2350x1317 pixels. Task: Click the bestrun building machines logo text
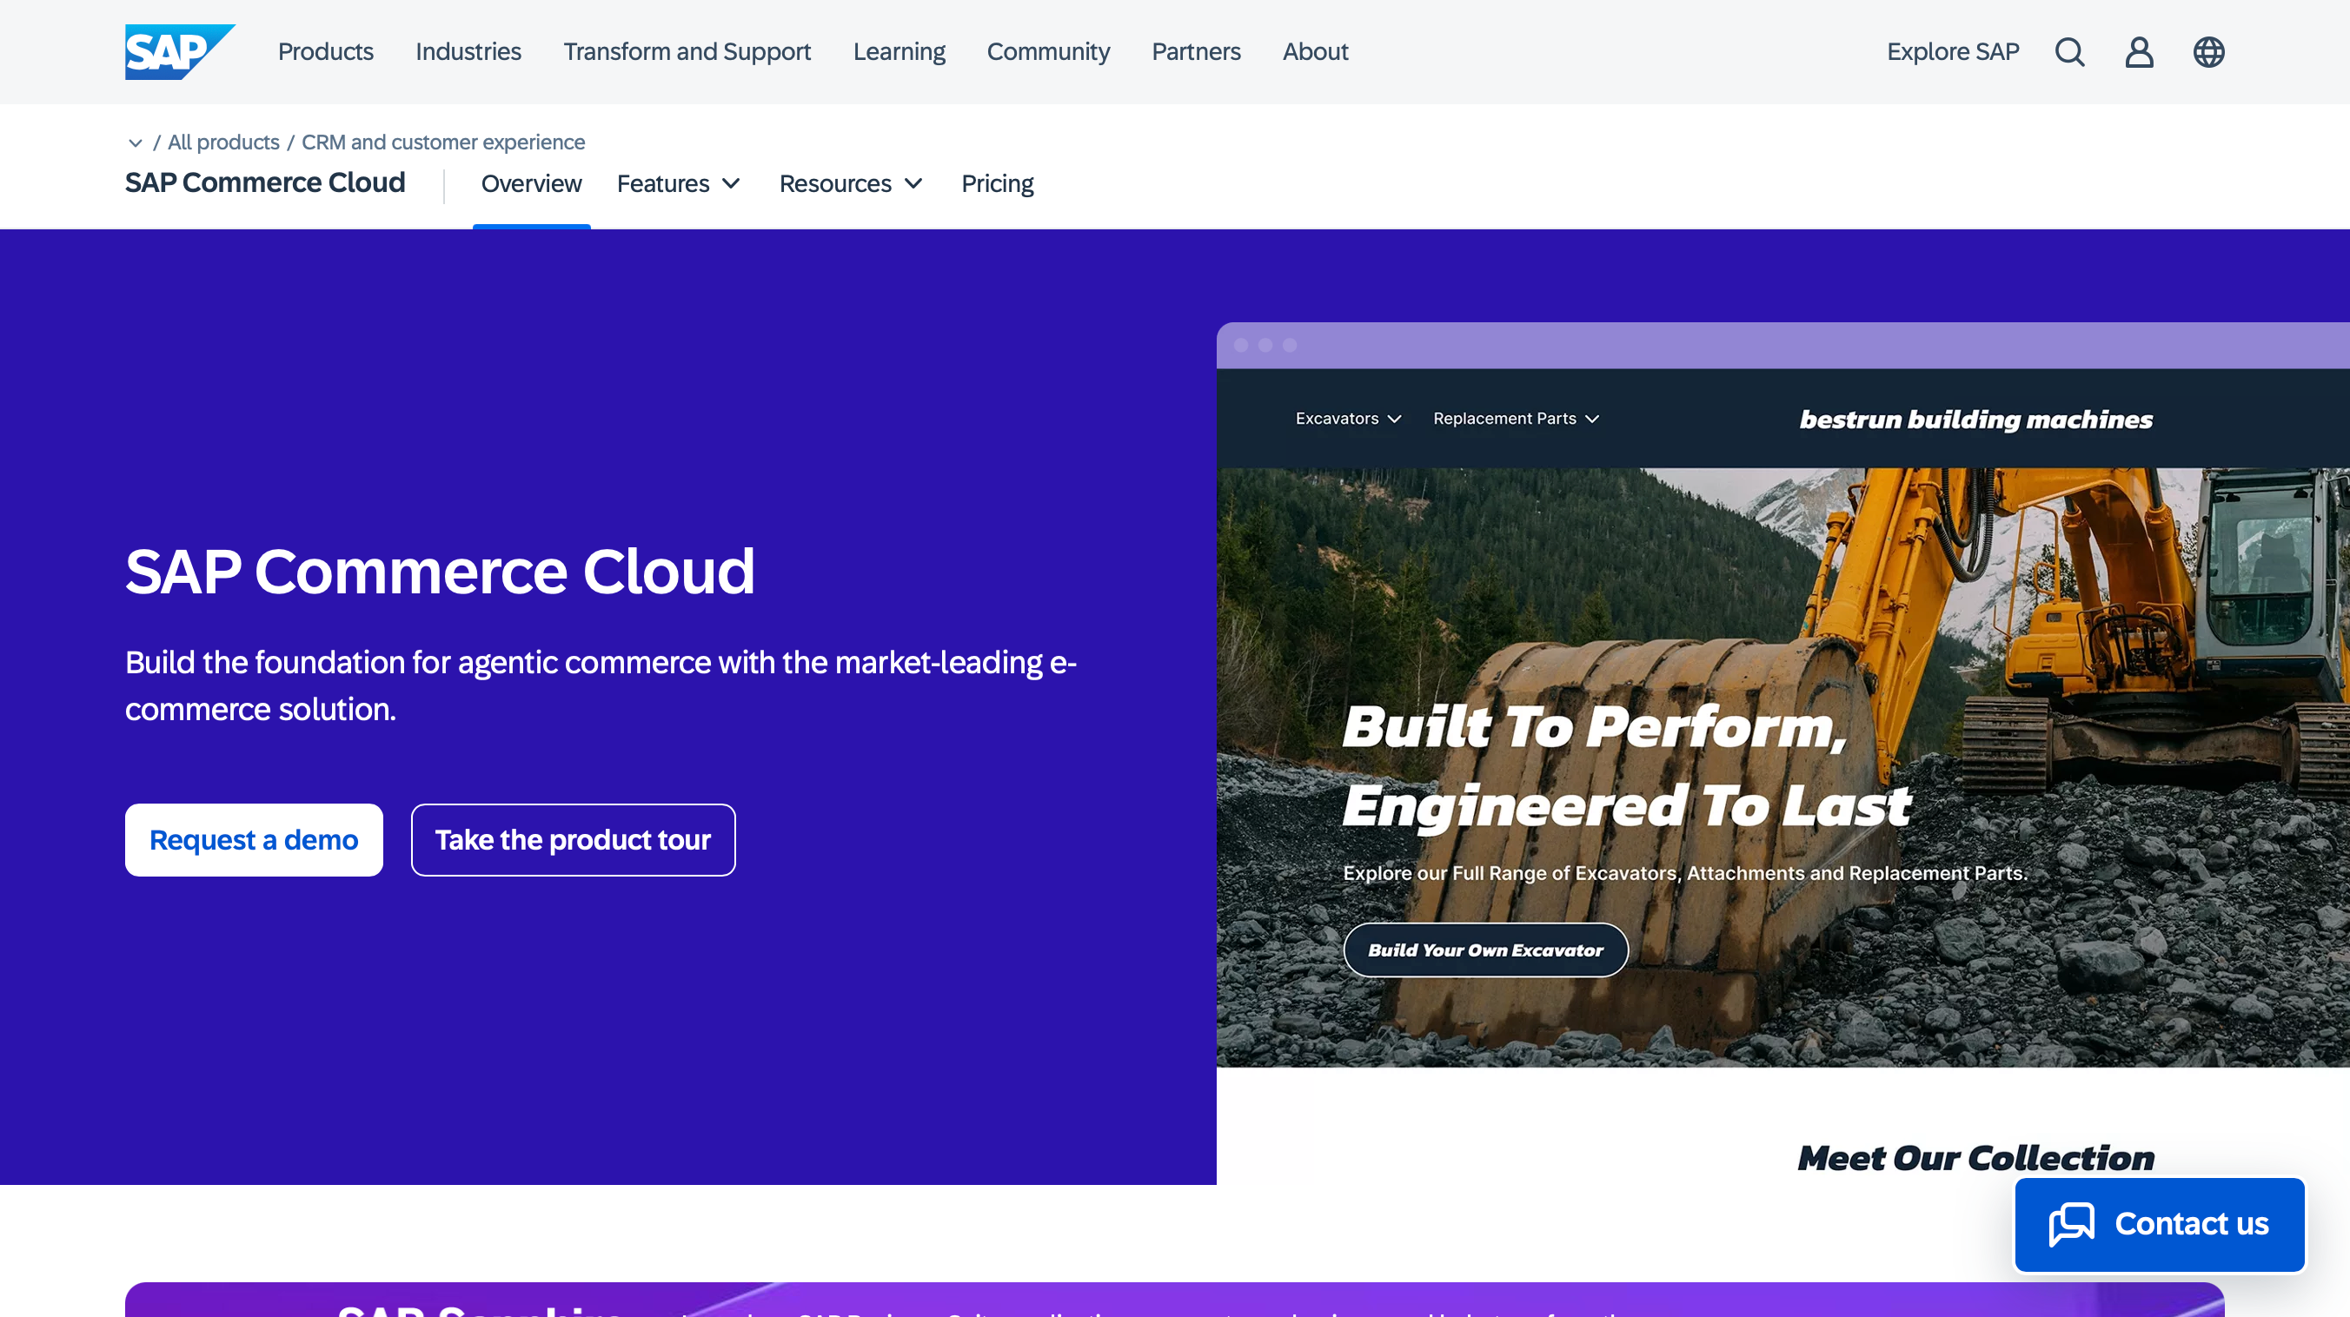point(1976,420)
